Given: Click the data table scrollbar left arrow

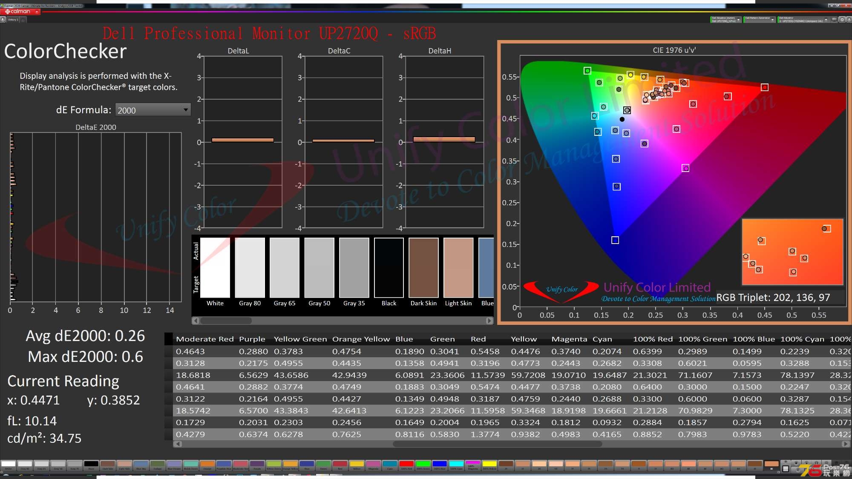Looking at the screenshot, I should point(178,444).
